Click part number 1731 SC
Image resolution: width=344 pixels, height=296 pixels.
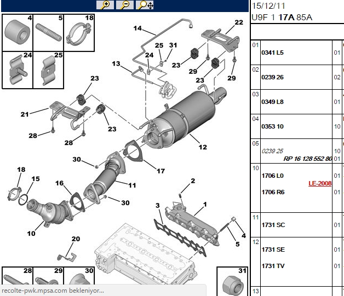click(x=273, y=225)
